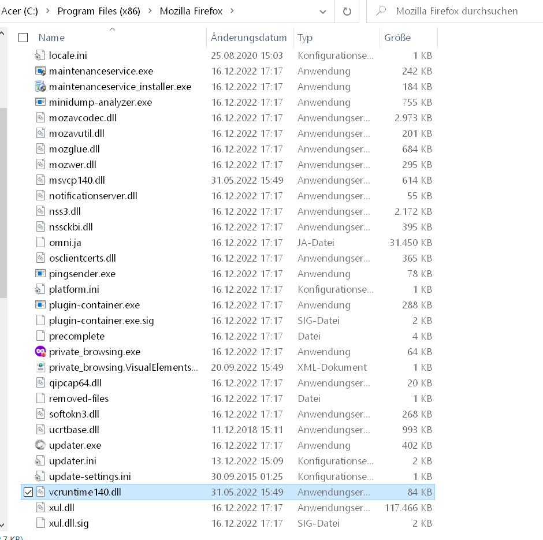Viewport: 543px width, 540px height.
Task: Click the update-settings.ini config icon
Action: (40, 476)
